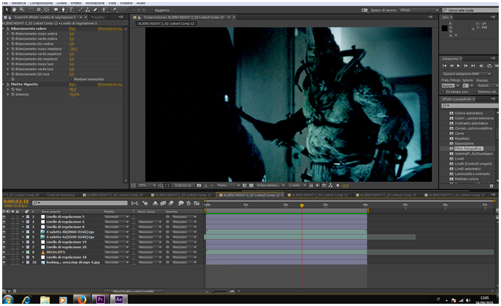Viewport: 501px width, 306px height.
Task: Toggle region of interest icon in viewer
Action: click(x=245, y=185)
